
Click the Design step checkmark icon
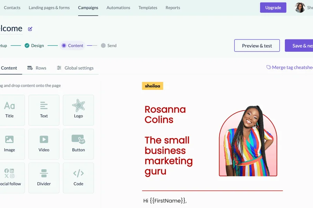[x=27, y=46]
